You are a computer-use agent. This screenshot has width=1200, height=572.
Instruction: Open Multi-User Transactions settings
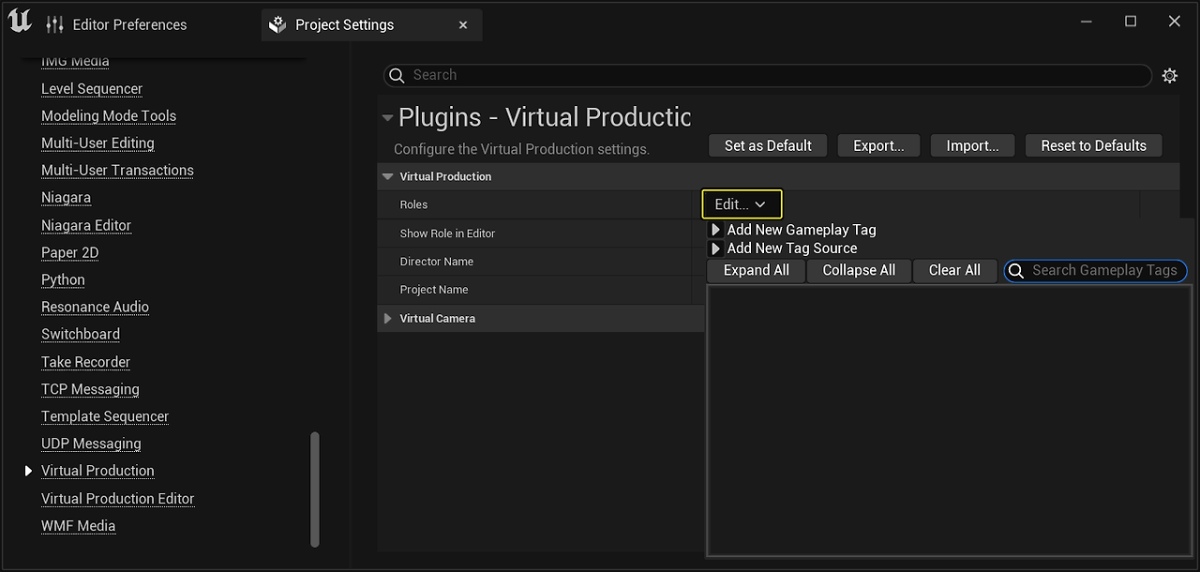point(117,171)
